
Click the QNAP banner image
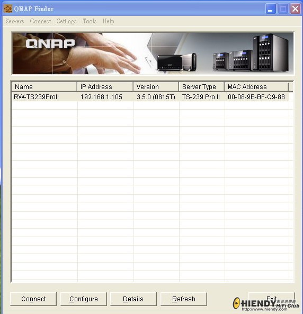[x=153, y=54]
